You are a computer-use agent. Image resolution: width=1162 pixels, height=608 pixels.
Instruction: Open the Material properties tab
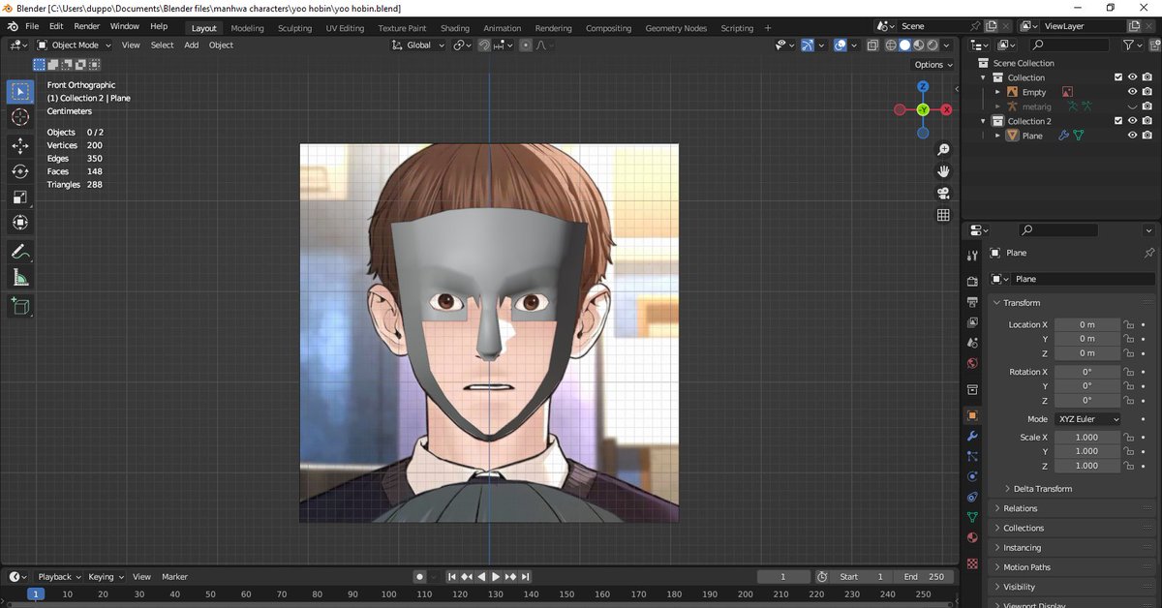[972, 537]
